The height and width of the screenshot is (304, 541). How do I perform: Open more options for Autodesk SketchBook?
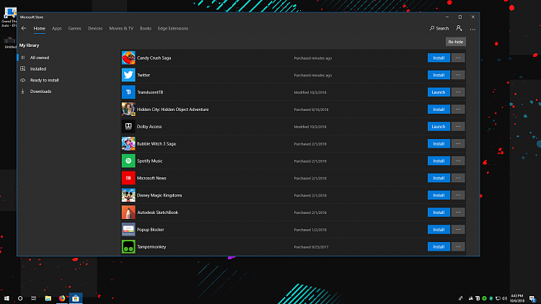pos(458,213)
